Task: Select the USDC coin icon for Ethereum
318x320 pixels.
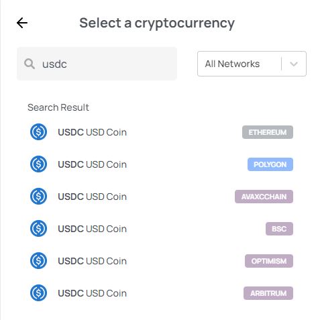Action: coord(39,132)
